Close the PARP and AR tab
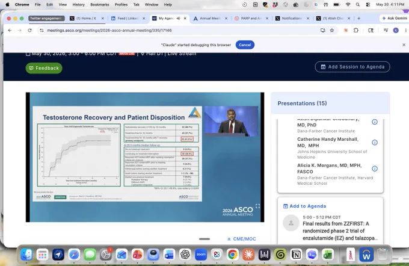The width and height of the screenshot is (409, 266). 267,18
